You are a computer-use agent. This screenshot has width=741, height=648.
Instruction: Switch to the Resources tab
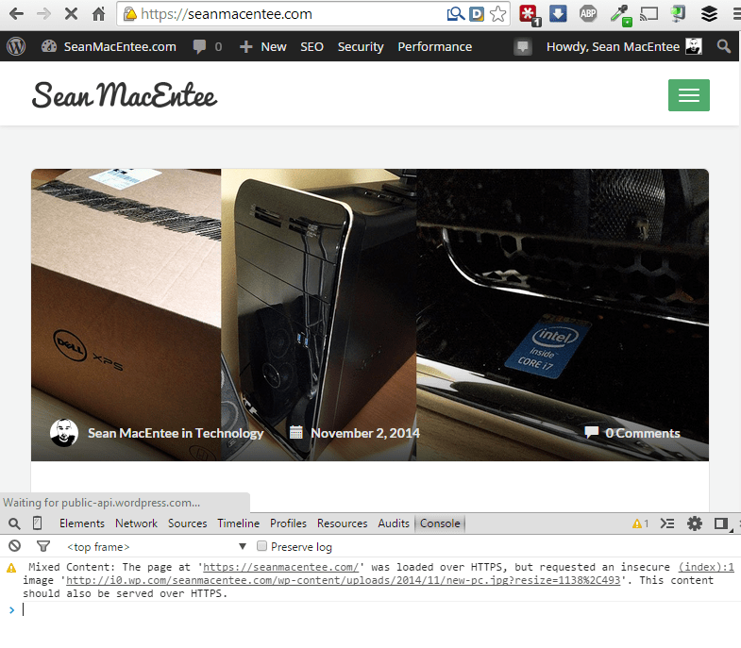342,523
